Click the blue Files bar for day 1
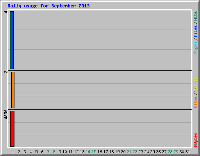Viewport: 200px width, 156px height. [x=12, y=40]
